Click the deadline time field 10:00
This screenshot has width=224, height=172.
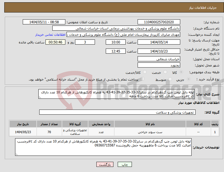point(116,42)
